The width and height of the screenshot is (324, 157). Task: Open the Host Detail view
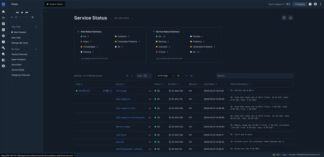click(x=16, y=65)
